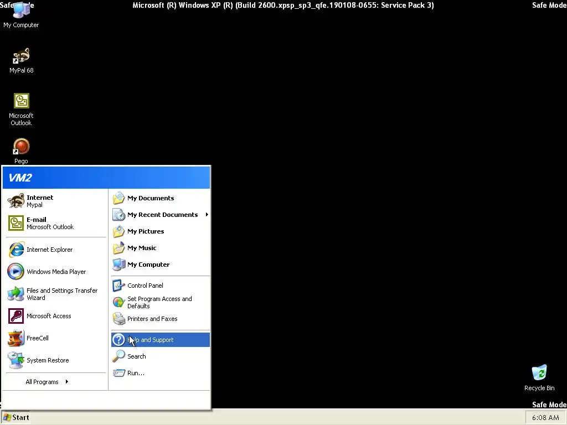The image size is (567, 425).
Task: Click the FreeCell king card icon
Action: 16,338
